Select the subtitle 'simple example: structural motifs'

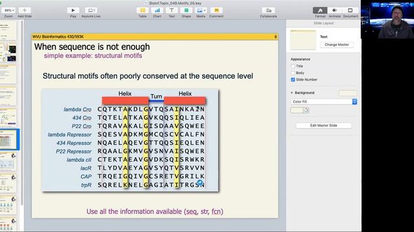point(93,56)
